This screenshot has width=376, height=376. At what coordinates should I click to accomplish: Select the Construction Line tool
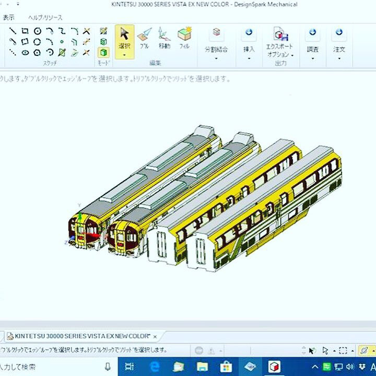pyautogui.click(x=13, y=52)
